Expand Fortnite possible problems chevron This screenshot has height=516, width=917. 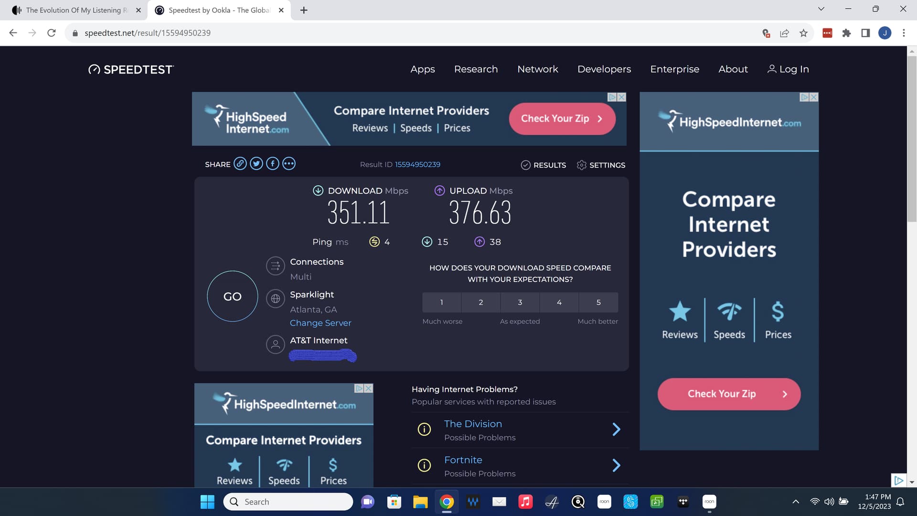point(617,465)
